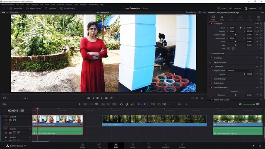Click the mute speaker icon
This screenshot has height=149, width=265.
(x=240, y=104)
